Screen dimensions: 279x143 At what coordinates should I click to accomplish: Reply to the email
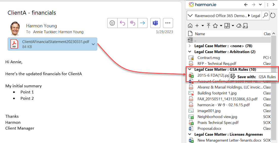click(122, 23)
